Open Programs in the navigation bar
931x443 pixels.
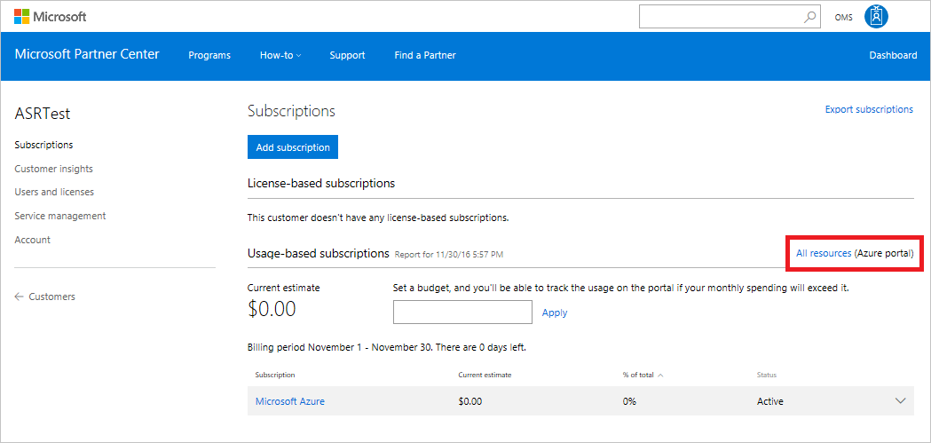[209, 55]
